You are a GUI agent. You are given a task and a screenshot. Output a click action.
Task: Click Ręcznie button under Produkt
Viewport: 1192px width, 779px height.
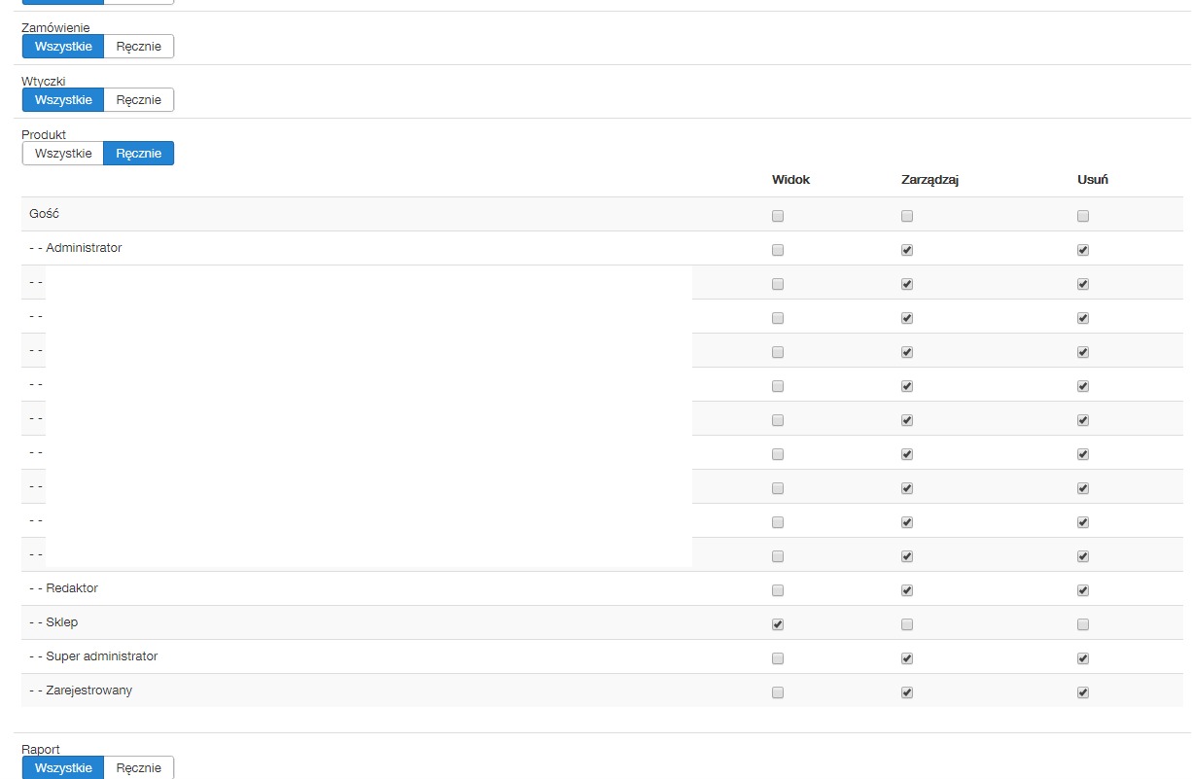click(x=139, y=153)
